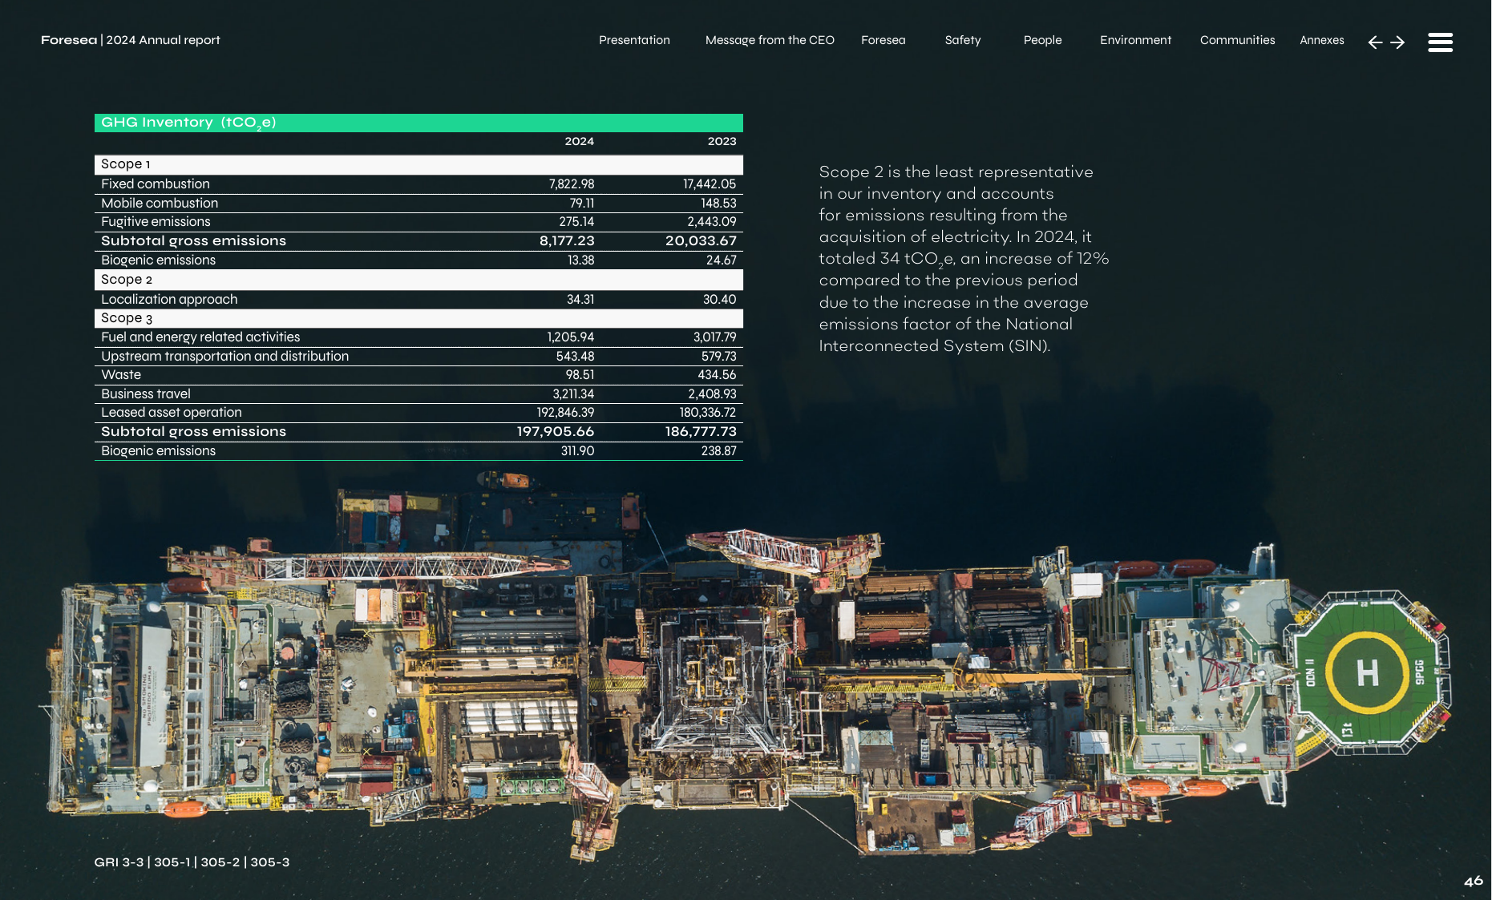Select the subtotal value 20,033.67
This screenshot has width=1492, height=900.
(x=701, y=240)
